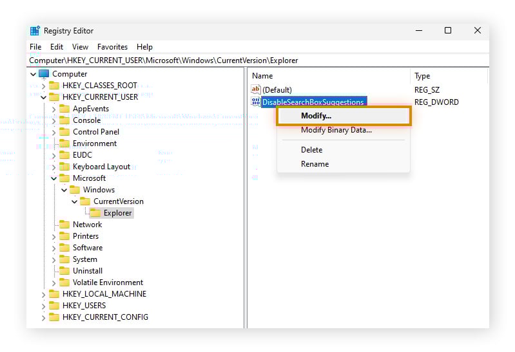Collapse the HKEY_CURRENT_USER hive
The height and width of the screenshot is (352, 515).
[x=43, y=97]
